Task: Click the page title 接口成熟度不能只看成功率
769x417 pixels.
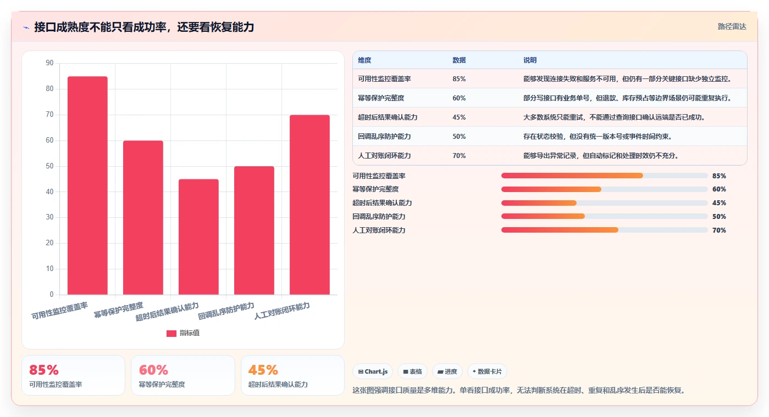Action: point(144,27)
